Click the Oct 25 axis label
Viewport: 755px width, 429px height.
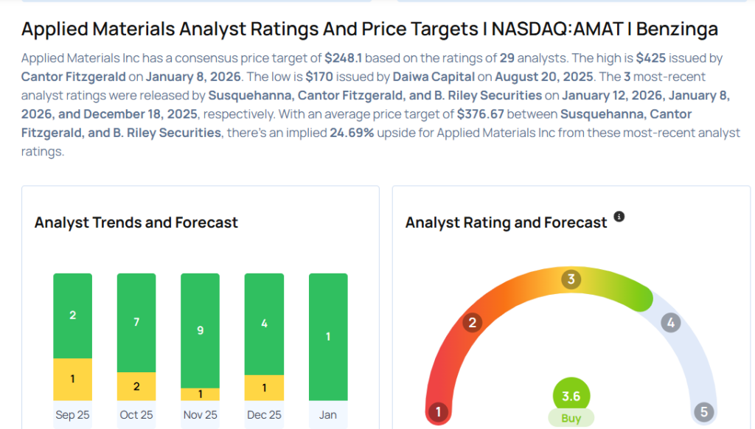pos(136,415)
